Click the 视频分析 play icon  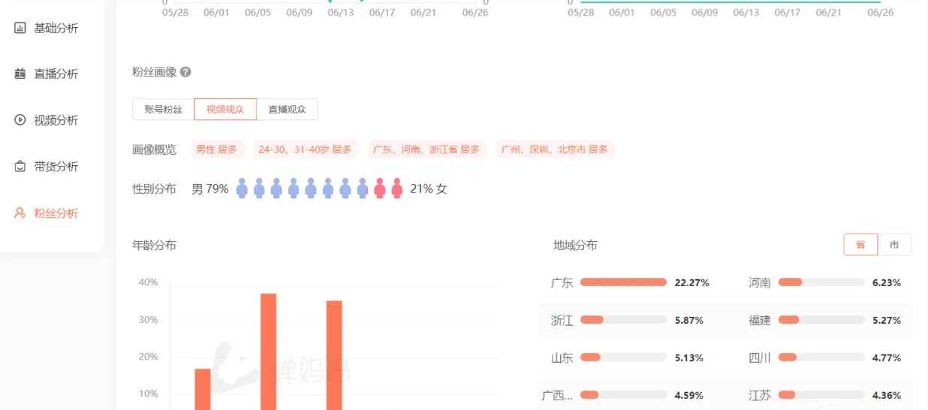20,120
